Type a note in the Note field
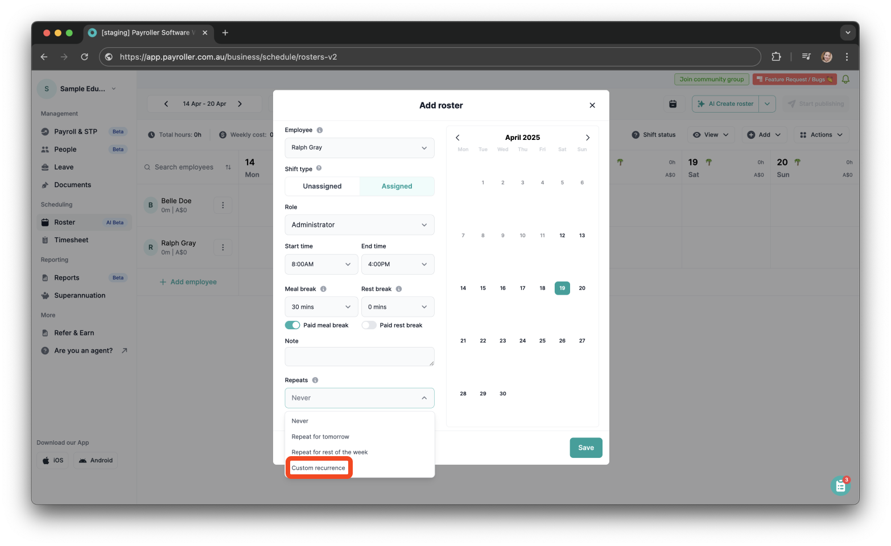Viewport: 891px width, 546px height. (359, 357)
